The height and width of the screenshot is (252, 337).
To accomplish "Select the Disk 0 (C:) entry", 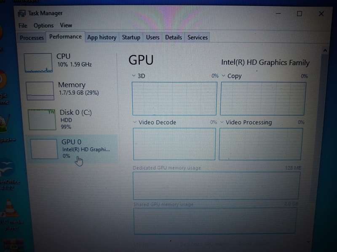I will coord(72,120).
